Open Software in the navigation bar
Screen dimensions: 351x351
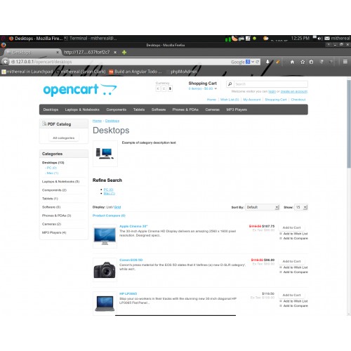pyautogui.click(x=159, y=110)
